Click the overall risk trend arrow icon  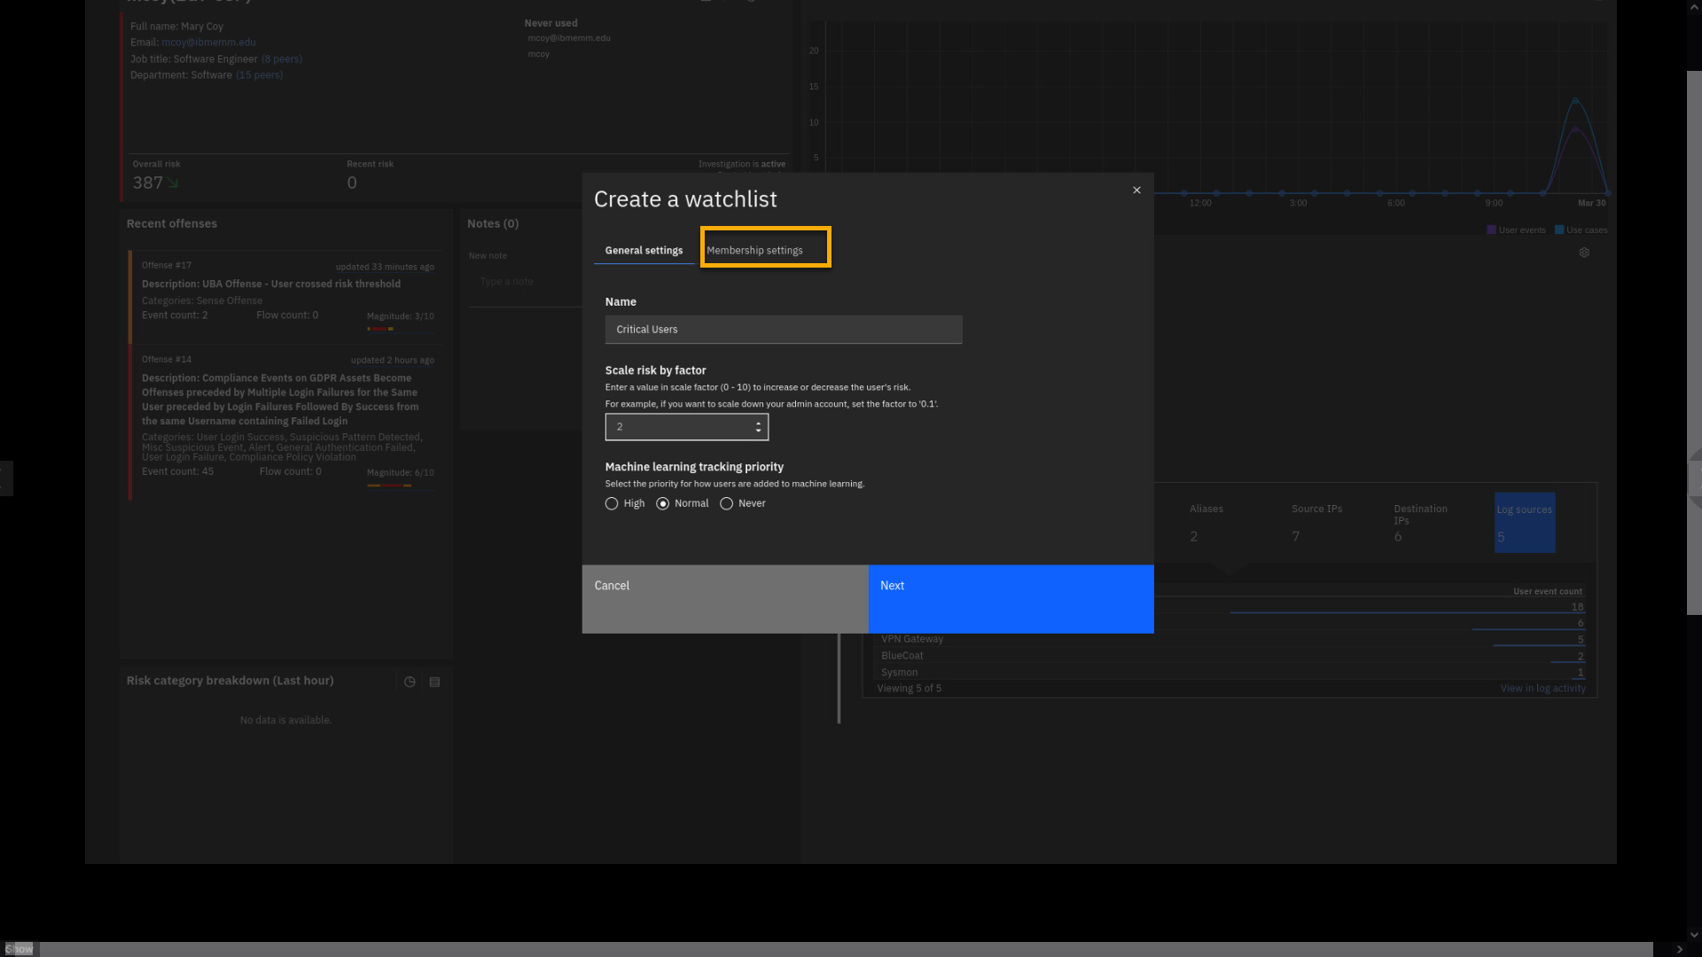click(173, 183)
